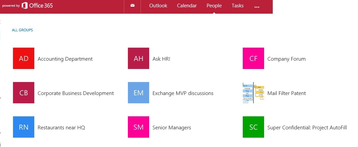Open Corporate Business Development group

click(x=76, y=93)
